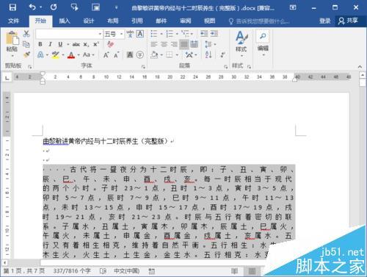Viewport: 367px width, 277px height.
Task: Click the enclosed character icon
Action: click(140, 54)
